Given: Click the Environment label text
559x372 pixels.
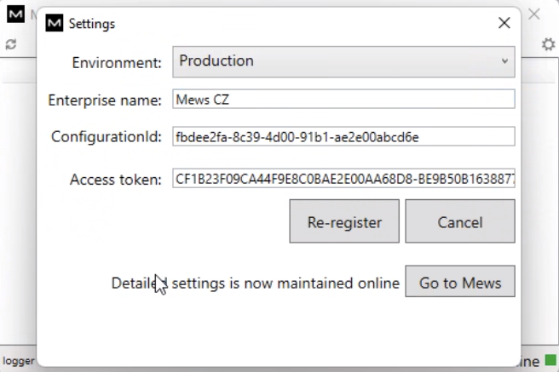Looking at the screenshot, I should point(117,62).
